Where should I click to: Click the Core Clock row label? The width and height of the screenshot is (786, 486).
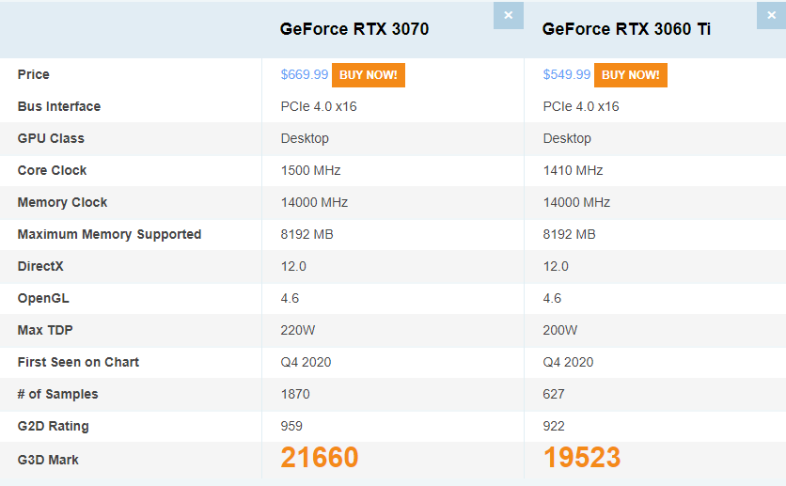pyautogui.click(x=52, y=171)
